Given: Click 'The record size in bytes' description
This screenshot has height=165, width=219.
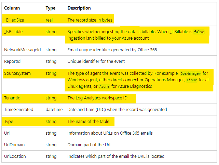Looking at the screenshot, I should (x=90, y=20).
